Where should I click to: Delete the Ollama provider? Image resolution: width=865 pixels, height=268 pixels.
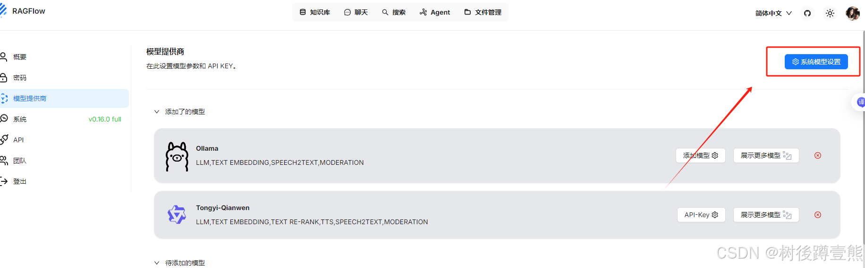tap(818, 155)
